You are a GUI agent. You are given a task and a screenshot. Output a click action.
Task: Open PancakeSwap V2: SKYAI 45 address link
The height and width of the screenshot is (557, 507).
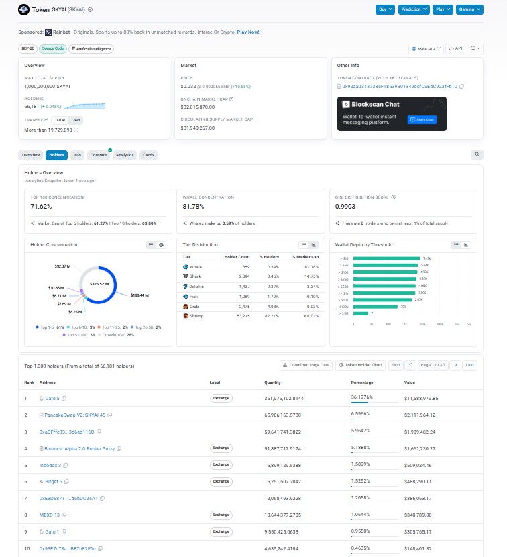pos(75,415)
